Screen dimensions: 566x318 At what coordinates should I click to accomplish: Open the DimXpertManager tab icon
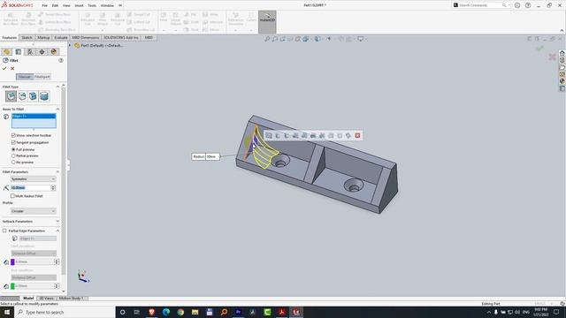pyautogui.click(x=42, y=52)
